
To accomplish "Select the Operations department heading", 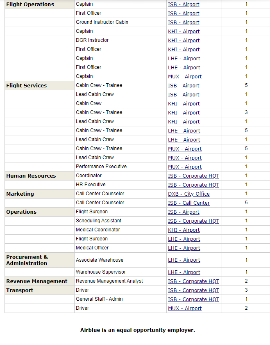I will click(x=21, y=212).
